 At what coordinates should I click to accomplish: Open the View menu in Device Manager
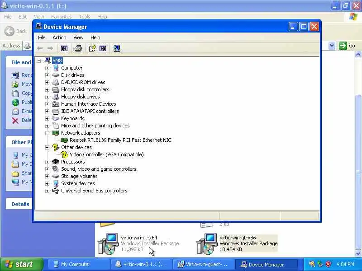point(78,37)
